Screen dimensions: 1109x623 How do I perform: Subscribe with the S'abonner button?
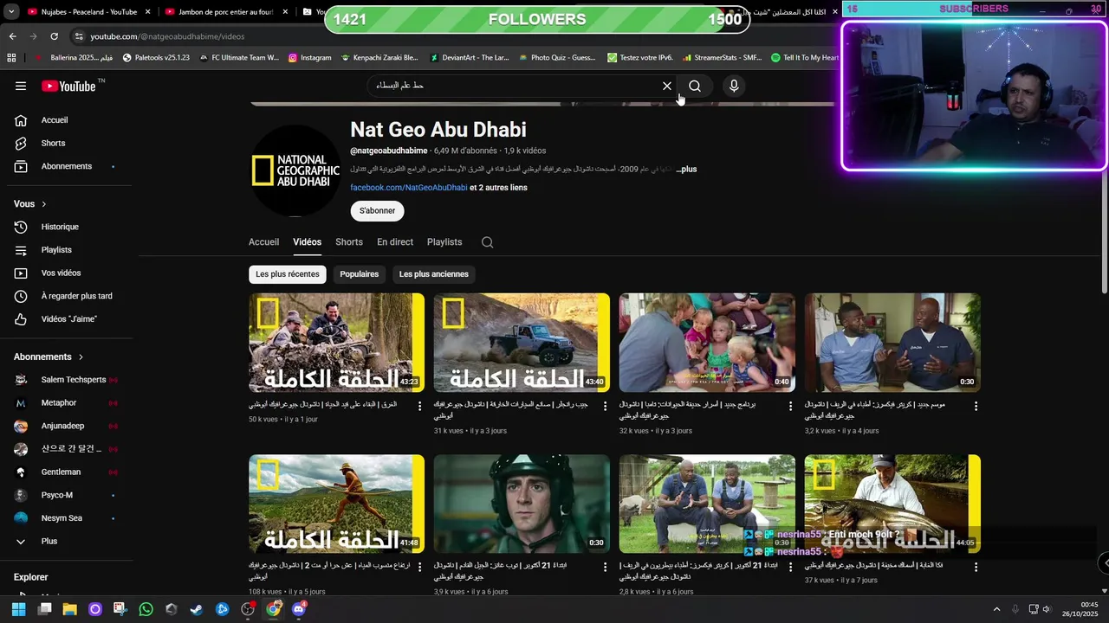(x=377, y=211)
